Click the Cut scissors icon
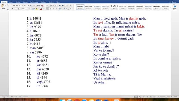This screenshot has height=101, width=179. click(x=8, y=5)
